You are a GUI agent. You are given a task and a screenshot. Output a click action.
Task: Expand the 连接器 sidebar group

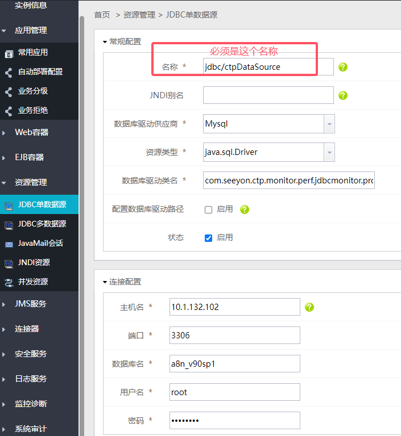[x=3, y=329]
